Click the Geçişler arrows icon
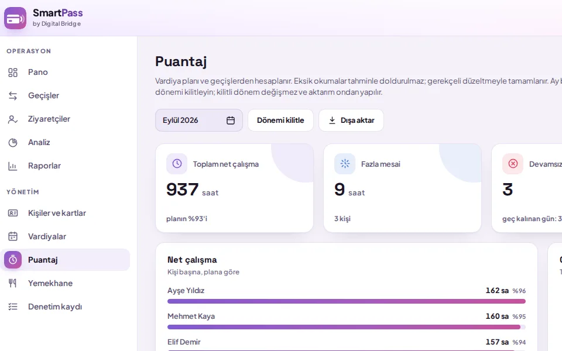 pos(13,95)
